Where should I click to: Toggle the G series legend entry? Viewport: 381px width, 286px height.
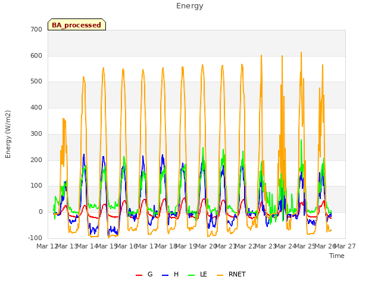(144, 274)
